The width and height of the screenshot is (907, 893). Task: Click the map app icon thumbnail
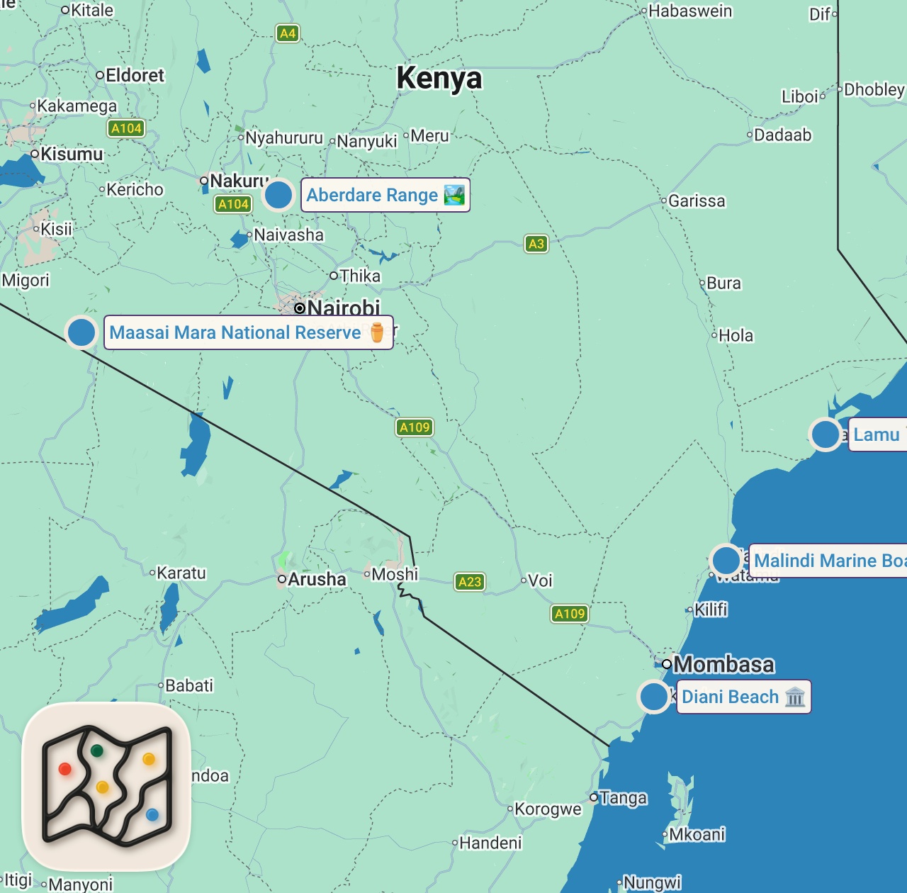click(107, 787)
